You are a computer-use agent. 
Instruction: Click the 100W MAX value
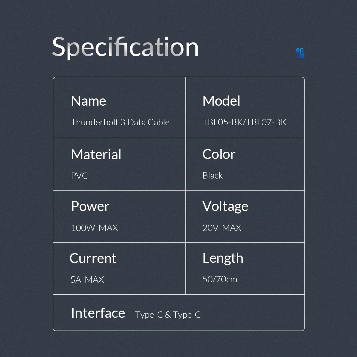(94, 228)
